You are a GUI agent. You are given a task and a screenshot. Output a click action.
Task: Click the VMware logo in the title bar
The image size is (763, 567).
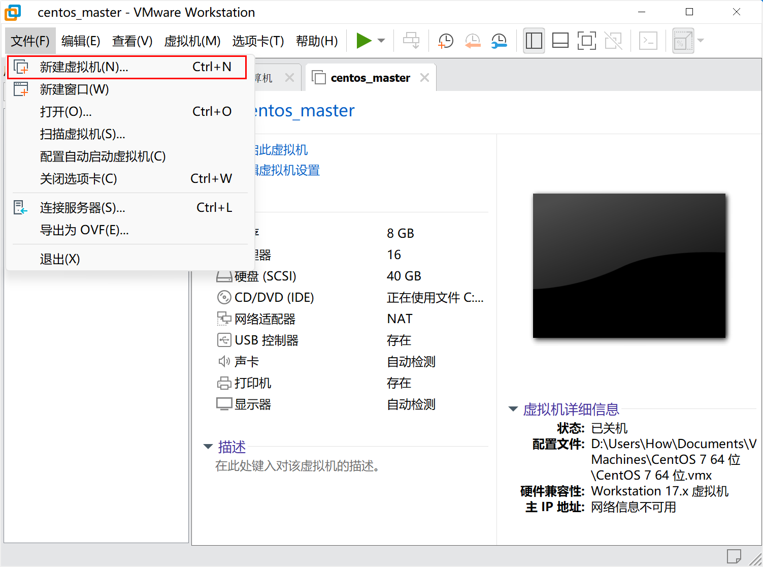[13, 12]
